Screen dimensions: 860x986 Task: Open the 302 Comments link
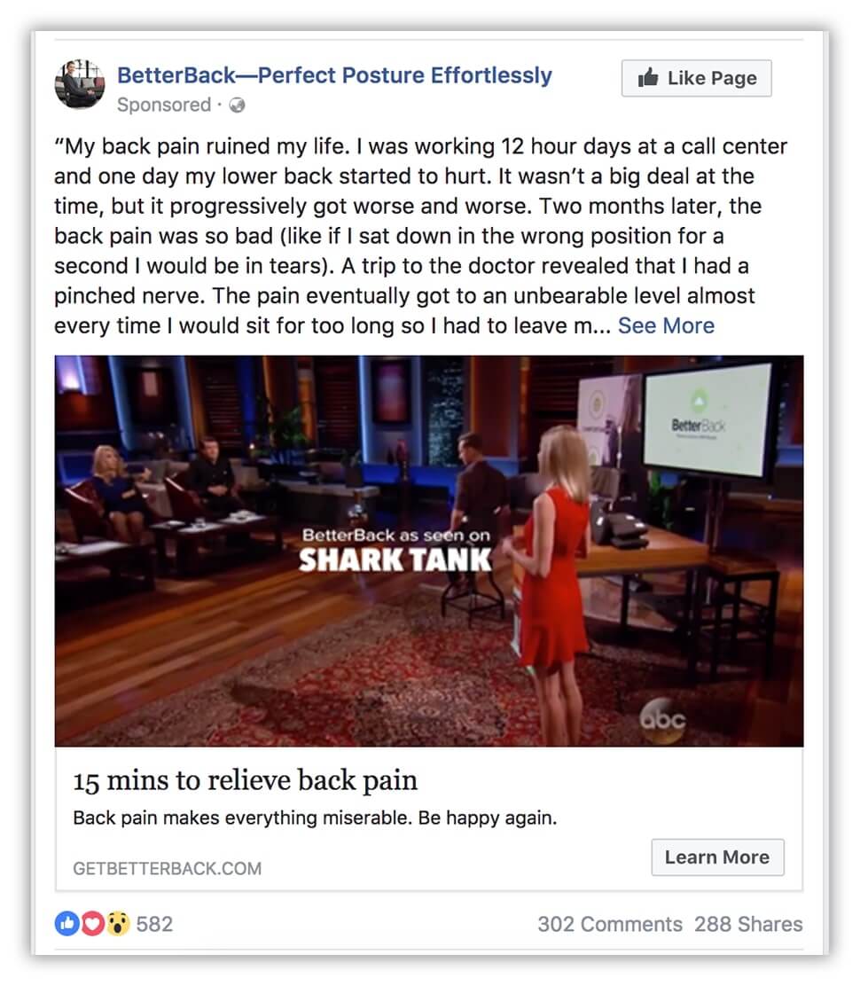click(610, 924)
